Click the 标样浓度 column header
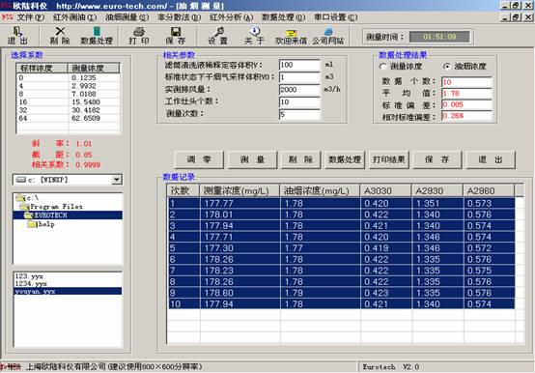Image resolution: width=535 pixels, height=373 pixels. (42, 68)
